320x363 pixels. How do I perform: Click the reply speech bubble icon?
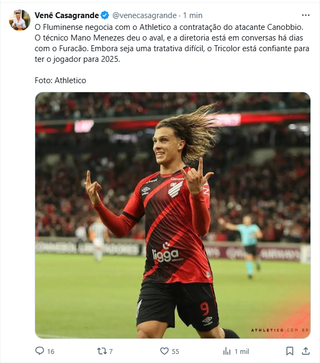click(x=39, y=351)
